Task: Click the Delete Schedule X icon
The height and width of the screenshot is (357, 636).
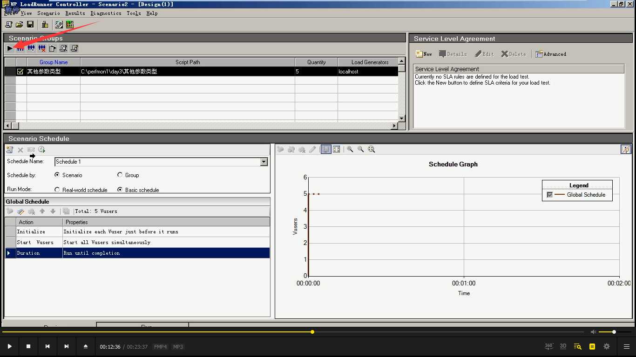Action: pyautogui.click(x=20, y=150)
